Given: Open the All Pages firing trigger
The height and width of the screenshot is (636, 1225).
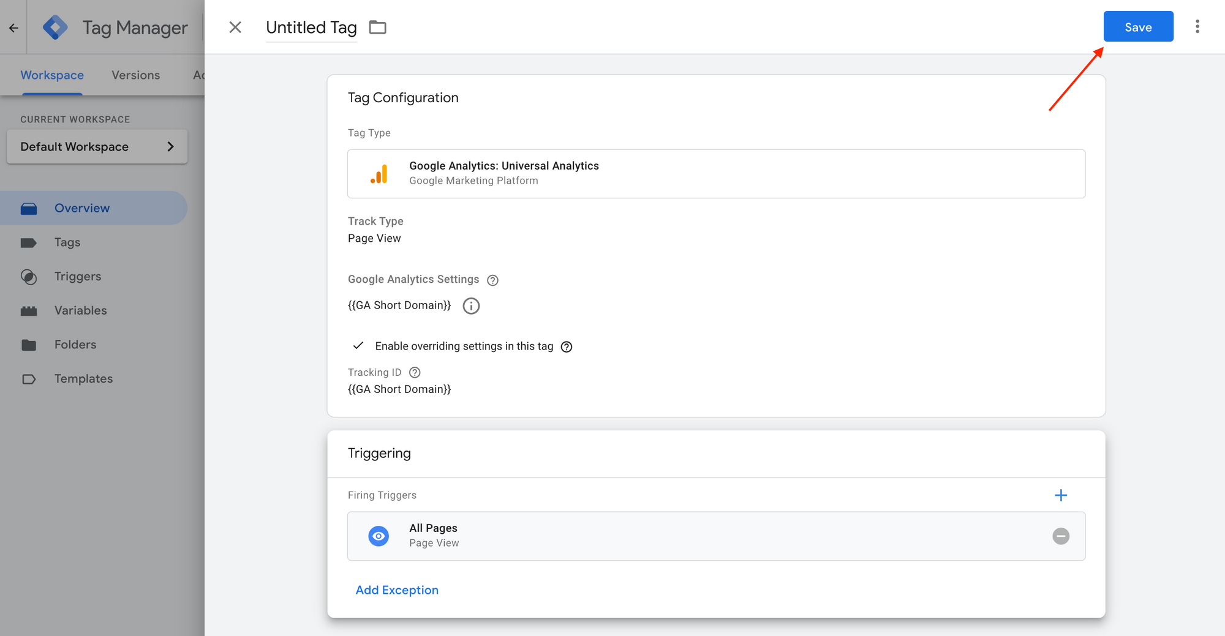Looking at the screenshot, I should 716,536.
